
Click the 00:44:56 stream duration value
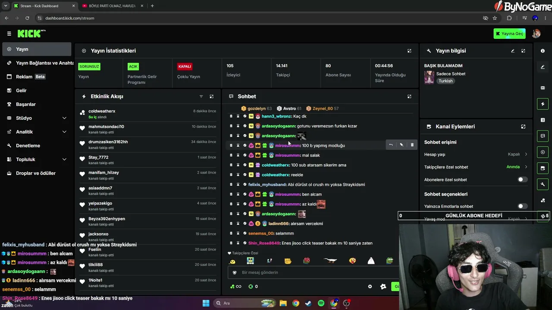pyautogui.click(x=384, y=66)
